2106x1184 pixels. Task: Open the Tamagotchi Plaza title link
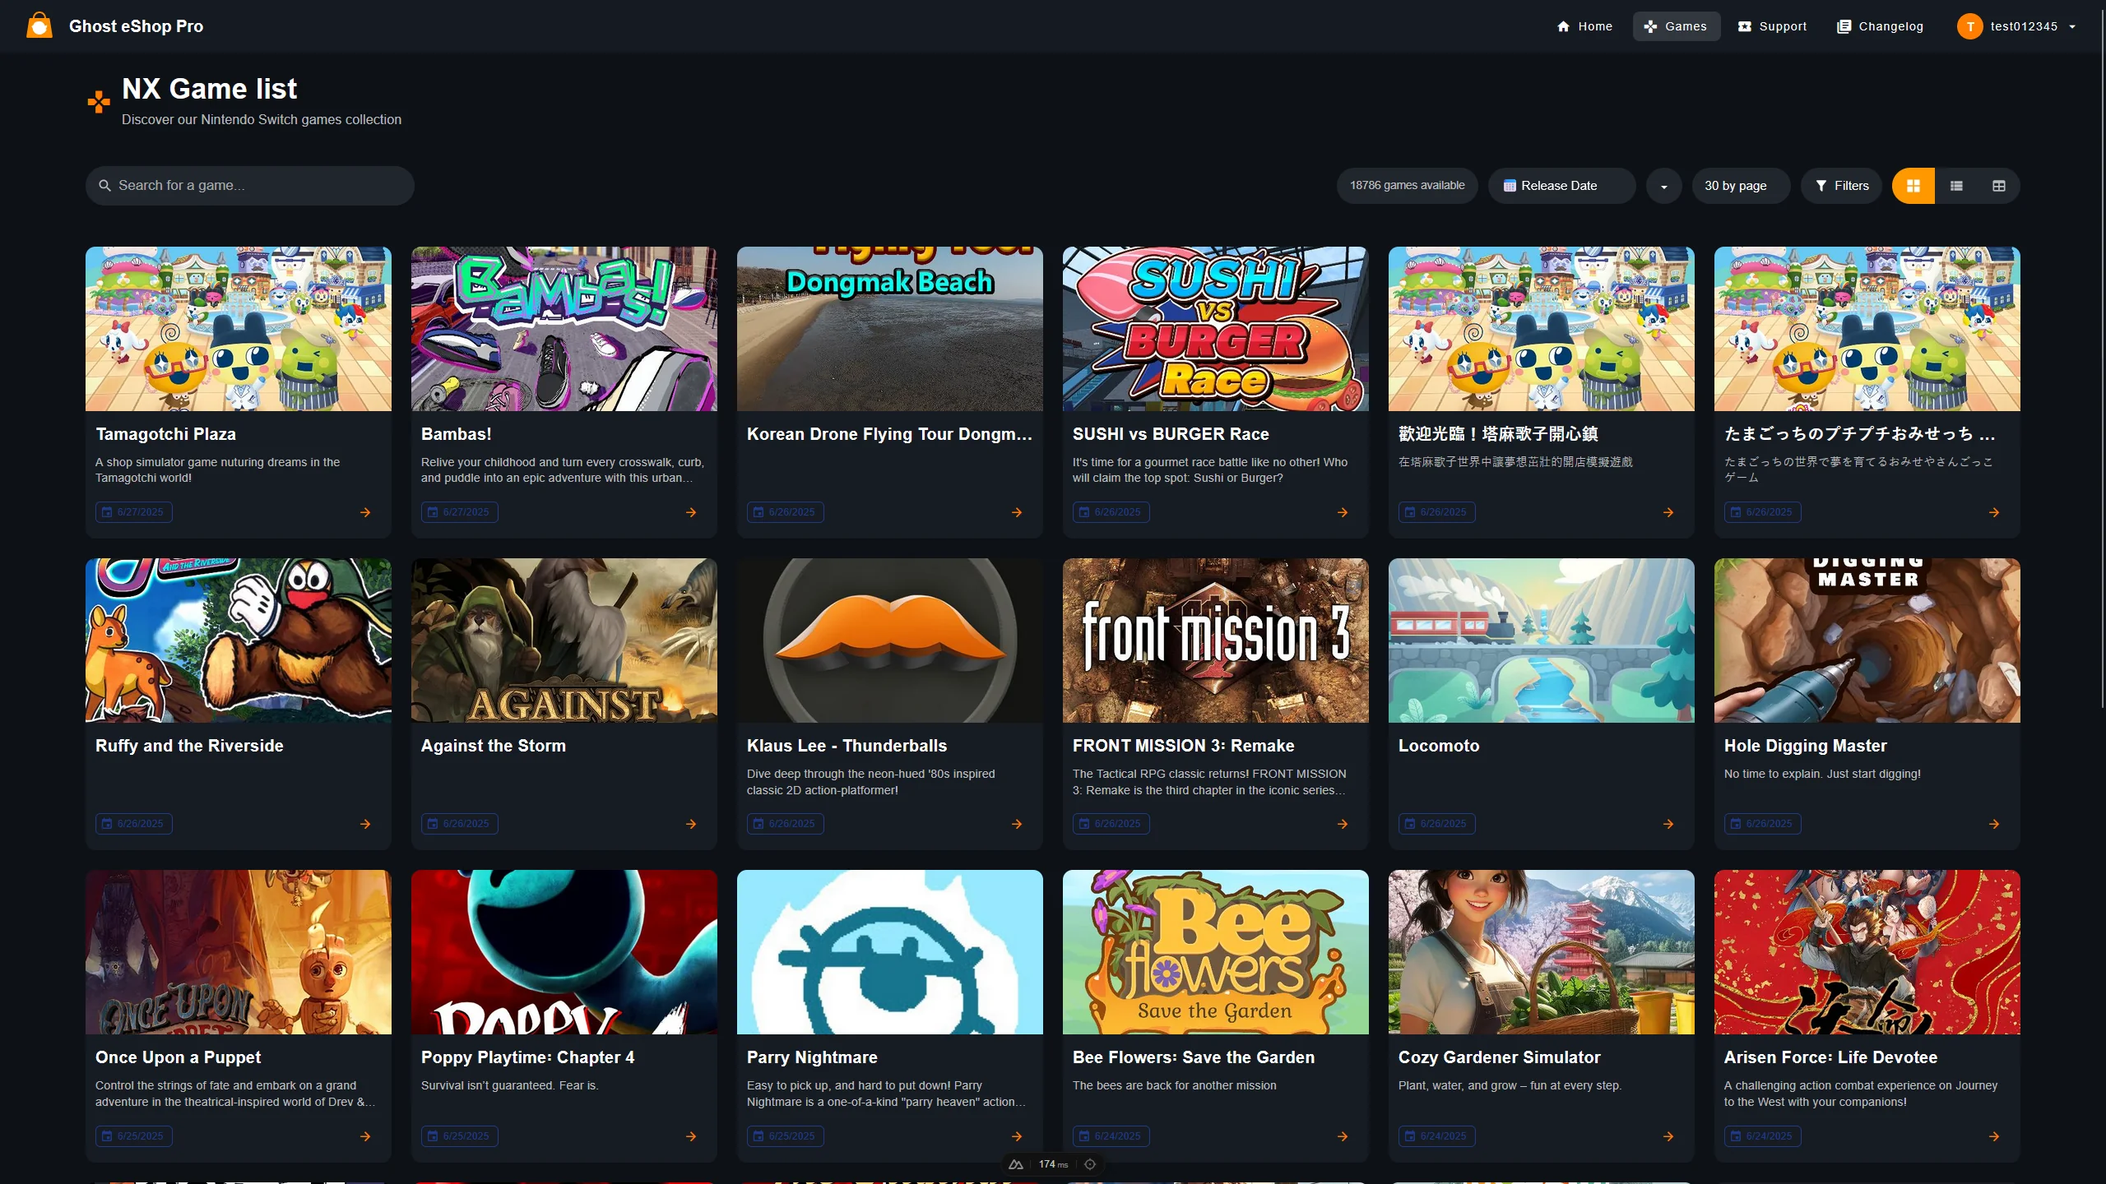point(165,433)
